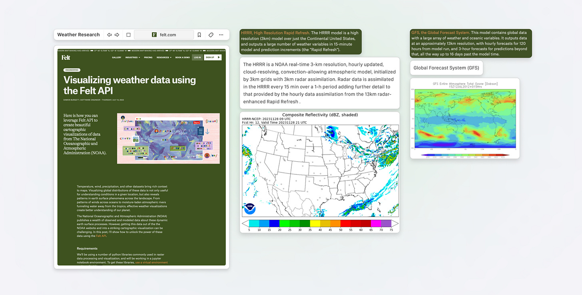Click the Requirements heading
The image size is (582, 295).
(87, 248)
